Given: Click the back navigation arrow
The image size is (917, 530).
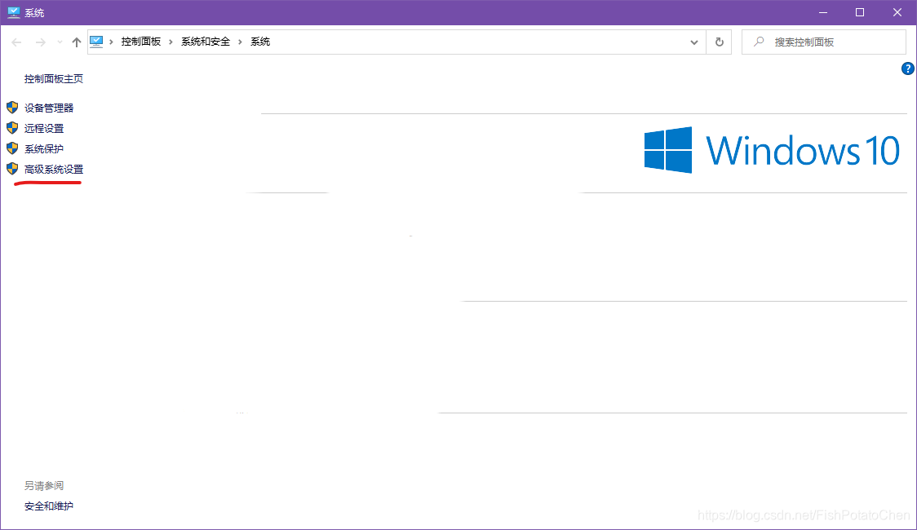Looking at the screenshot, I should 16,42.
